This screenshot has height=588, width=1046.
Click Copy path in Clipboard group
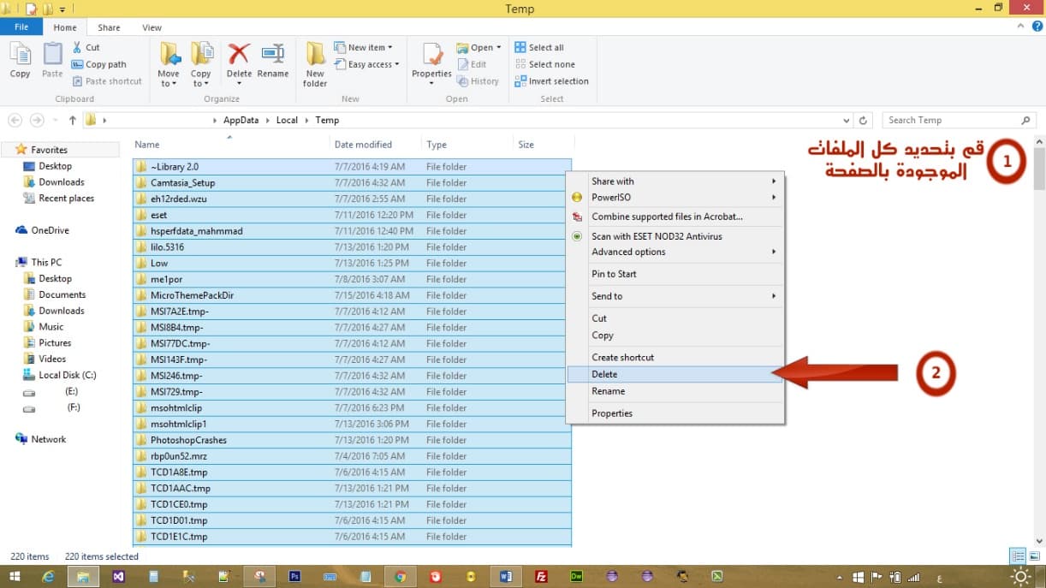[105, 64]
